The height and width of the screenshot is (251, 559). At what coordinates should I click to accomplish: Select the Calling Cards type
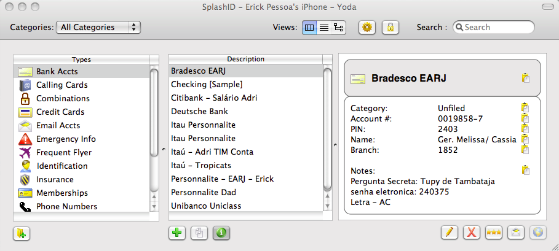pyautogui.click(x=81, y=85)
